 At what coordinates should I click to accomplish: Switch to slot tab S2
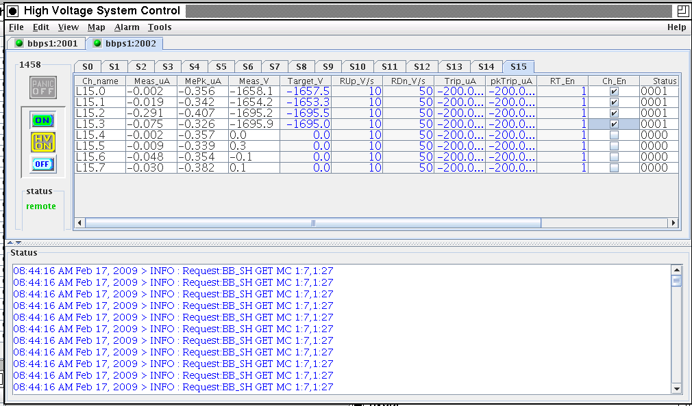(x=141, y=66)
